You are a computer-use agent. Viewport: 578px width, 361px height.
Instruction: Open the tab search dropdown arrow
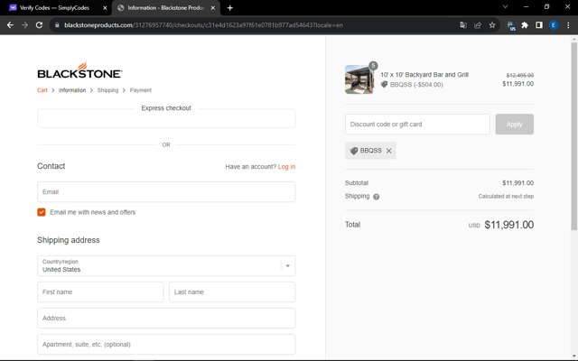(506, 6)
